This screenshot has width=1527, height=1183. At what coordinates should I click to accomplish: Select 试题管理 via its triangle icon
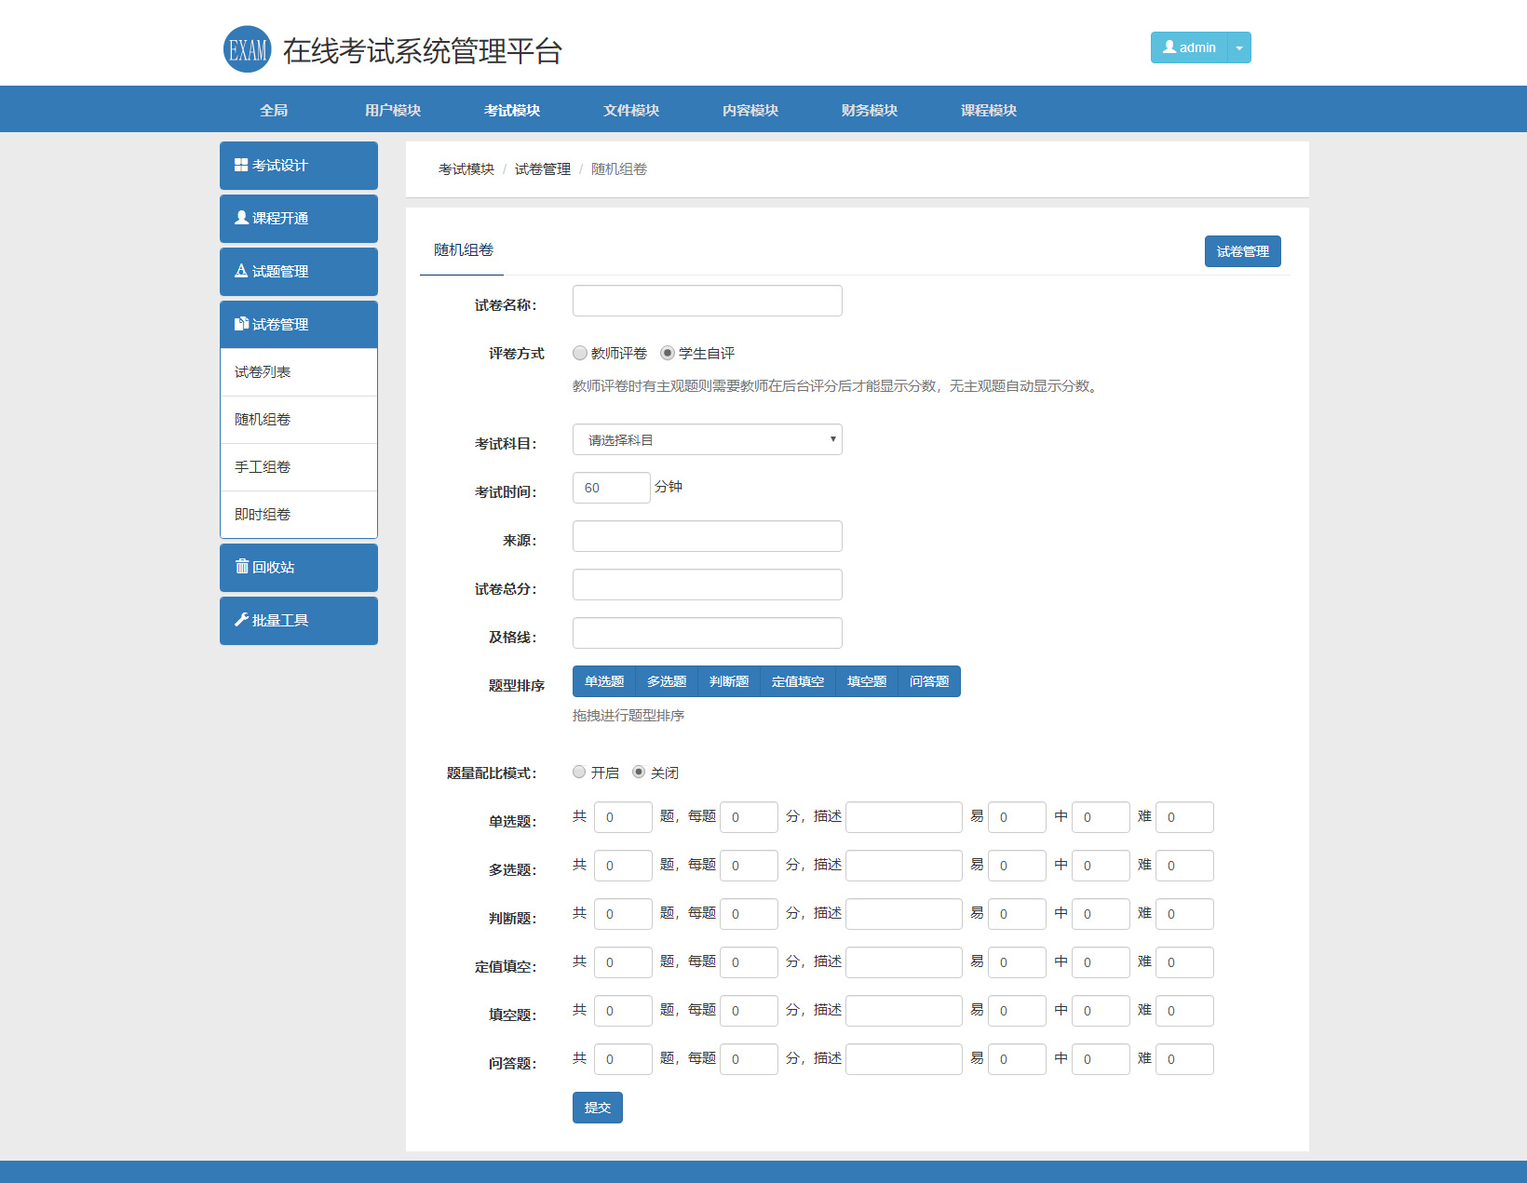coord(239,271)
